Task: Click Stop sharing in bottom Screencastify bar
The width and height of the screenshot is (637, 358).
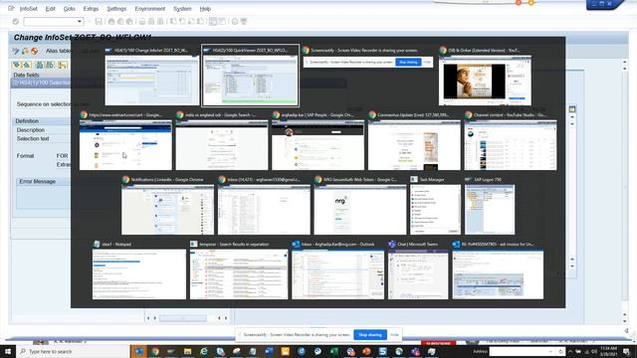Action: [x=370, y=335]
